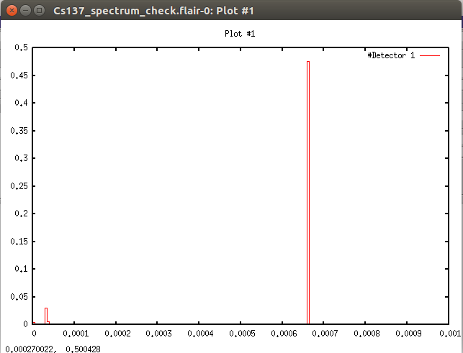The height and width of the screenshot is (353, 463).
Task: Click the y-axis label '0.1'
Action: pos(22,269)
